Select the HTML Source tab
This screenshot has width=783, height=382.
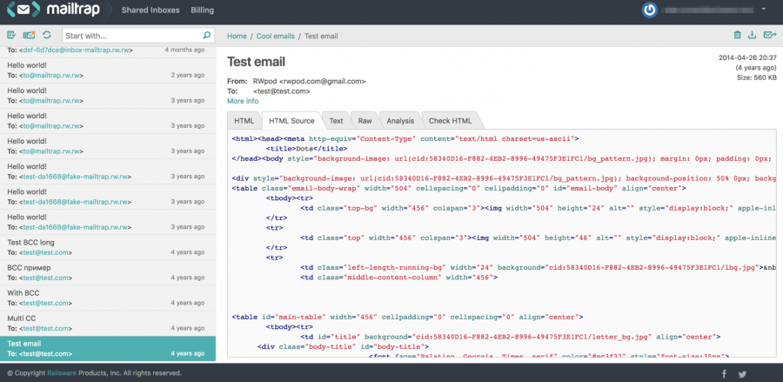291,121
